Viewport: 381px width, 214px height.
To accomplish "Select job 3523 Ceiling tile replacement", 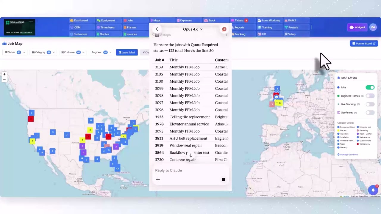I will tap(190, 117).
